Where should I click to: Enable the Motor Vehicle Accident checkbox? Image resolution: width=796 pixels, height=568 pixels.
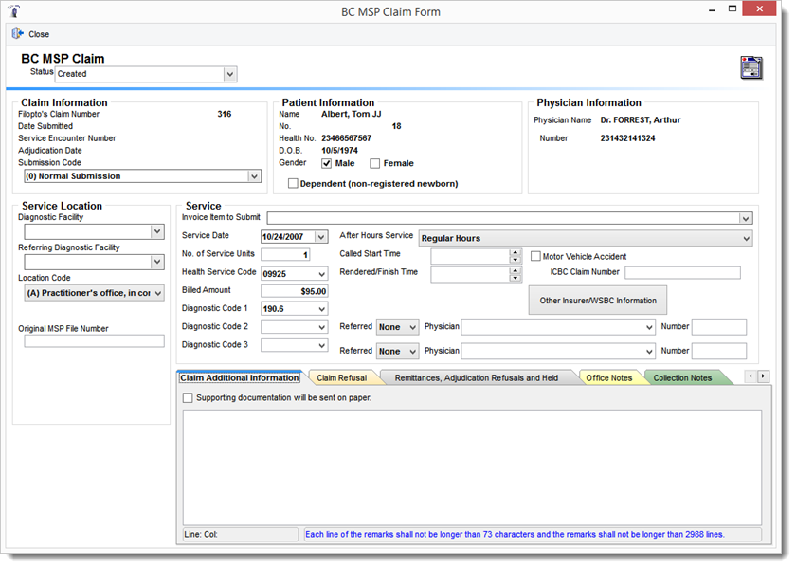click(x=536, y=256)
